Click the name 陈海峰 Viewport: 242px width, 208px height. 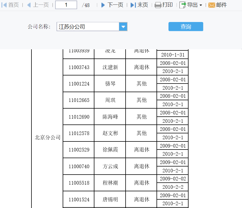tap(110, 117)
